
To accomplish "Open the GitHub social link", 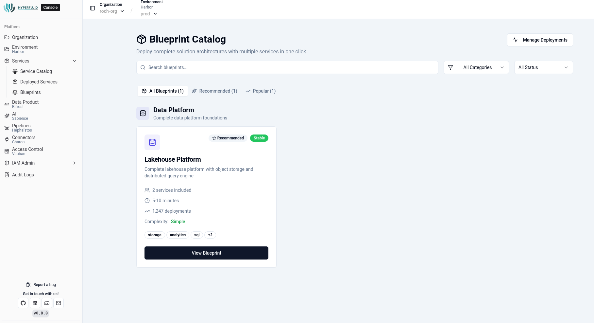I will pyautogui.click(x=23, y=303).
